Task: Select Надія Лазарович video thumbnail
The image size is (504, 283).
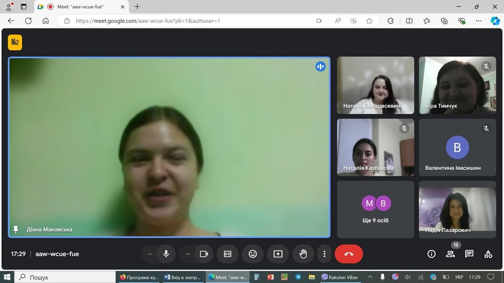Action: [457, 209]
